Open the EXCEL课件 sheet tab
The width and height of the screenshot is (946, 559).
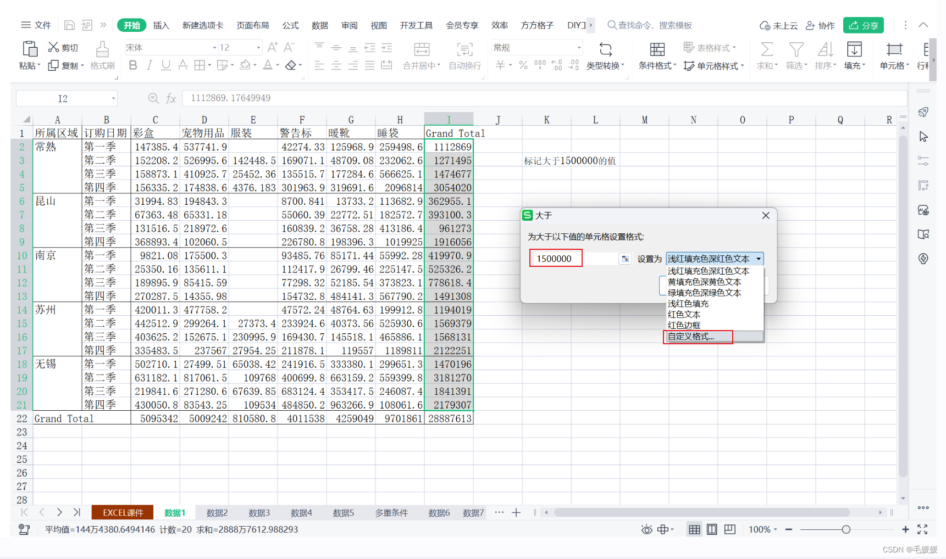[123, 513]
